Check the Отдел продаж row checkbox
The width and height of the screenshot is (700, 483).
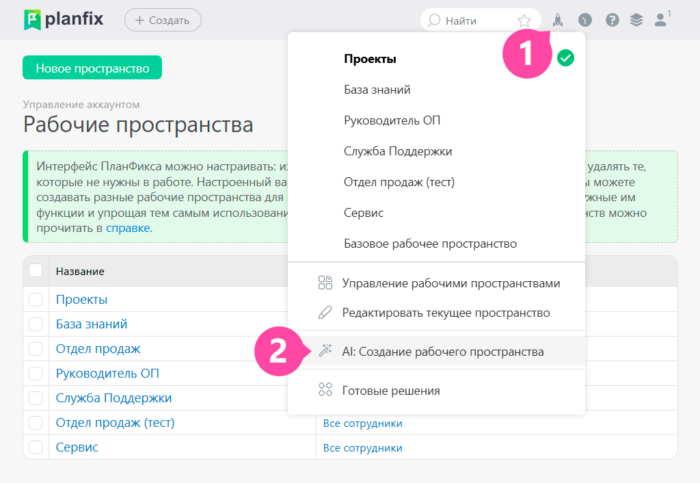(36, 348)
